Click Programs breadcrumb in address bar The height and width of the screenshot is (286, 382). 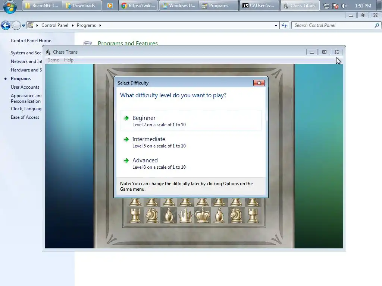click(x=86, y=25)
